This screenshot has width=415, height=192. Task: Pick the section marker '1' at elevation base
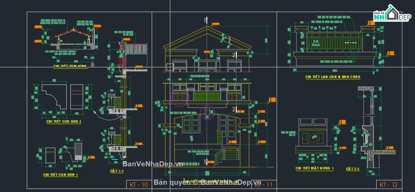[205, 162]
